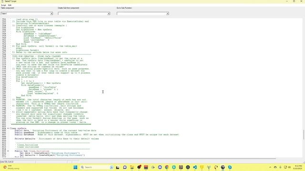Click the 'For i = 0 to 3' comment line
305x171 pixels.
[25, 81]
